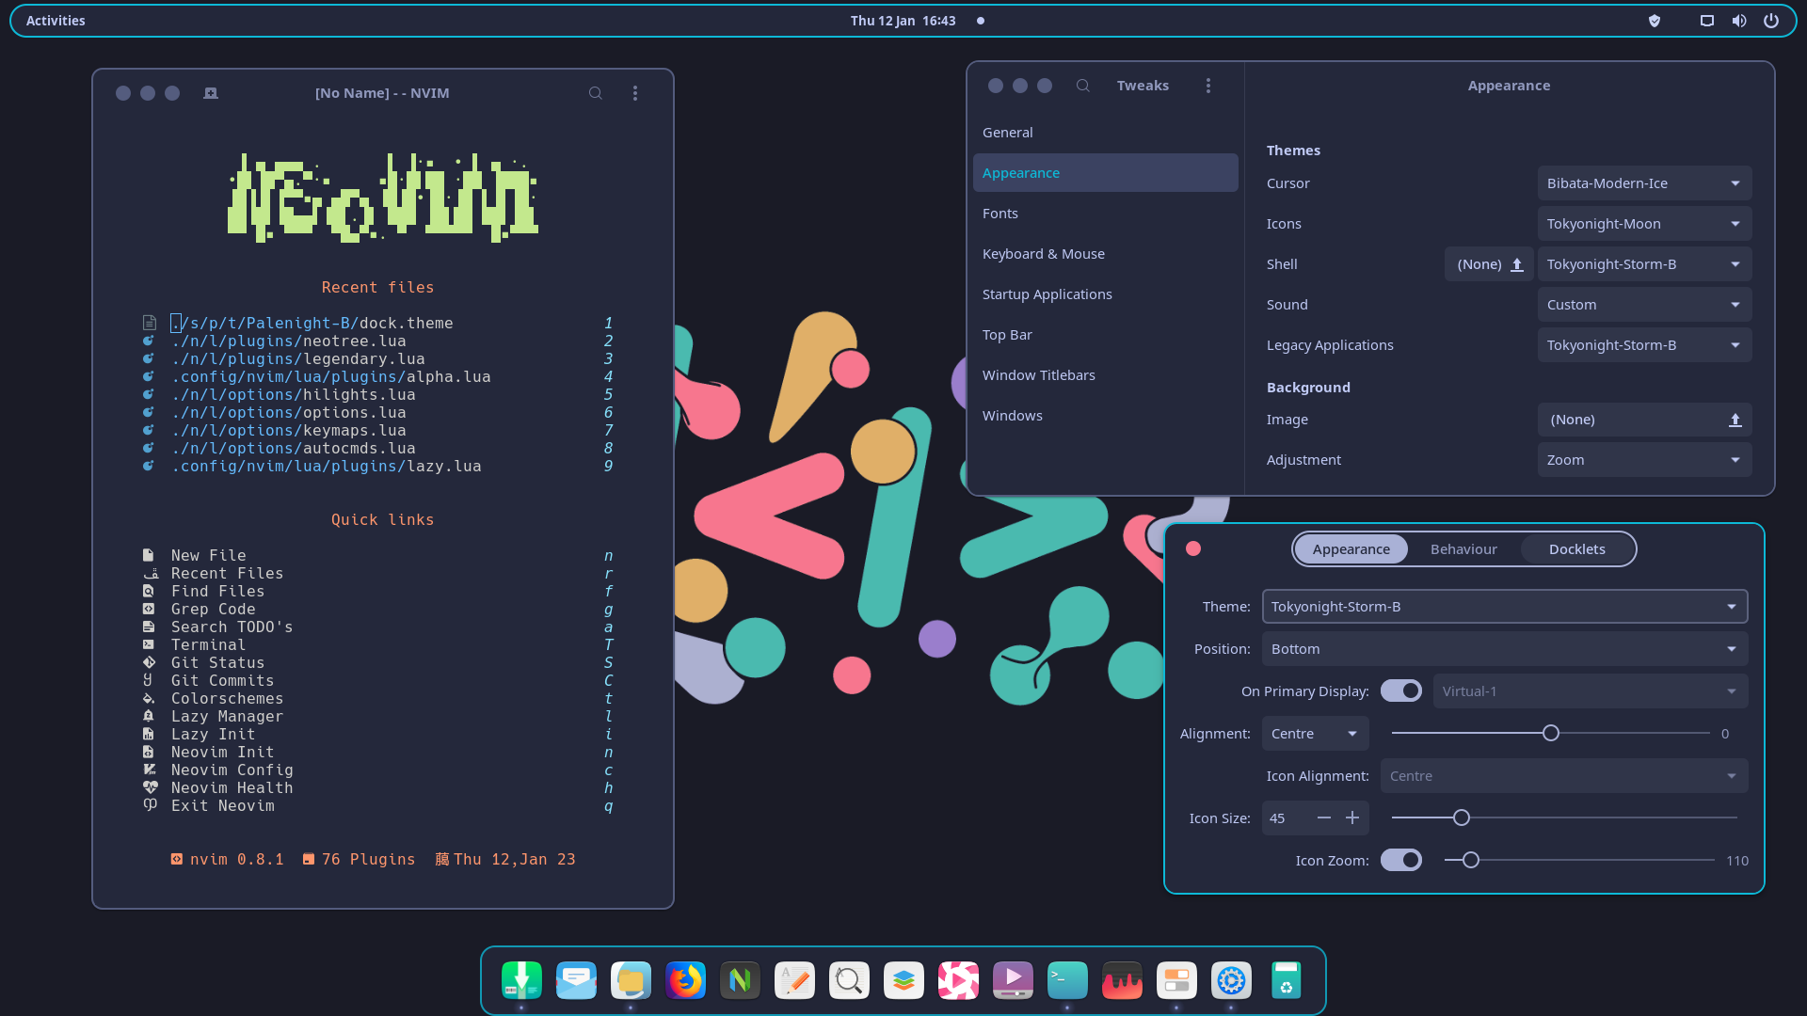Increase icon size with plus button
This screenshot has width=1807, height=1016.
pos(1352,818)
